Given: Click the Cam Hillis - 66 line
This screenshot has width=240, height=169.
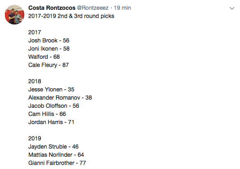Looking at the screenshot, I should [x=47, y=114].
